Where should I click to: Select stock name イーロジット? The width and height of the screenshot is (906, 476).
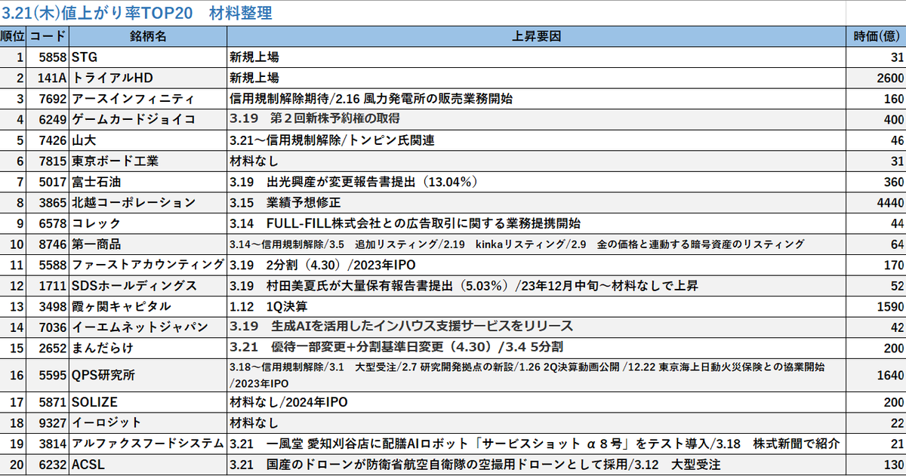pos(148,422)
